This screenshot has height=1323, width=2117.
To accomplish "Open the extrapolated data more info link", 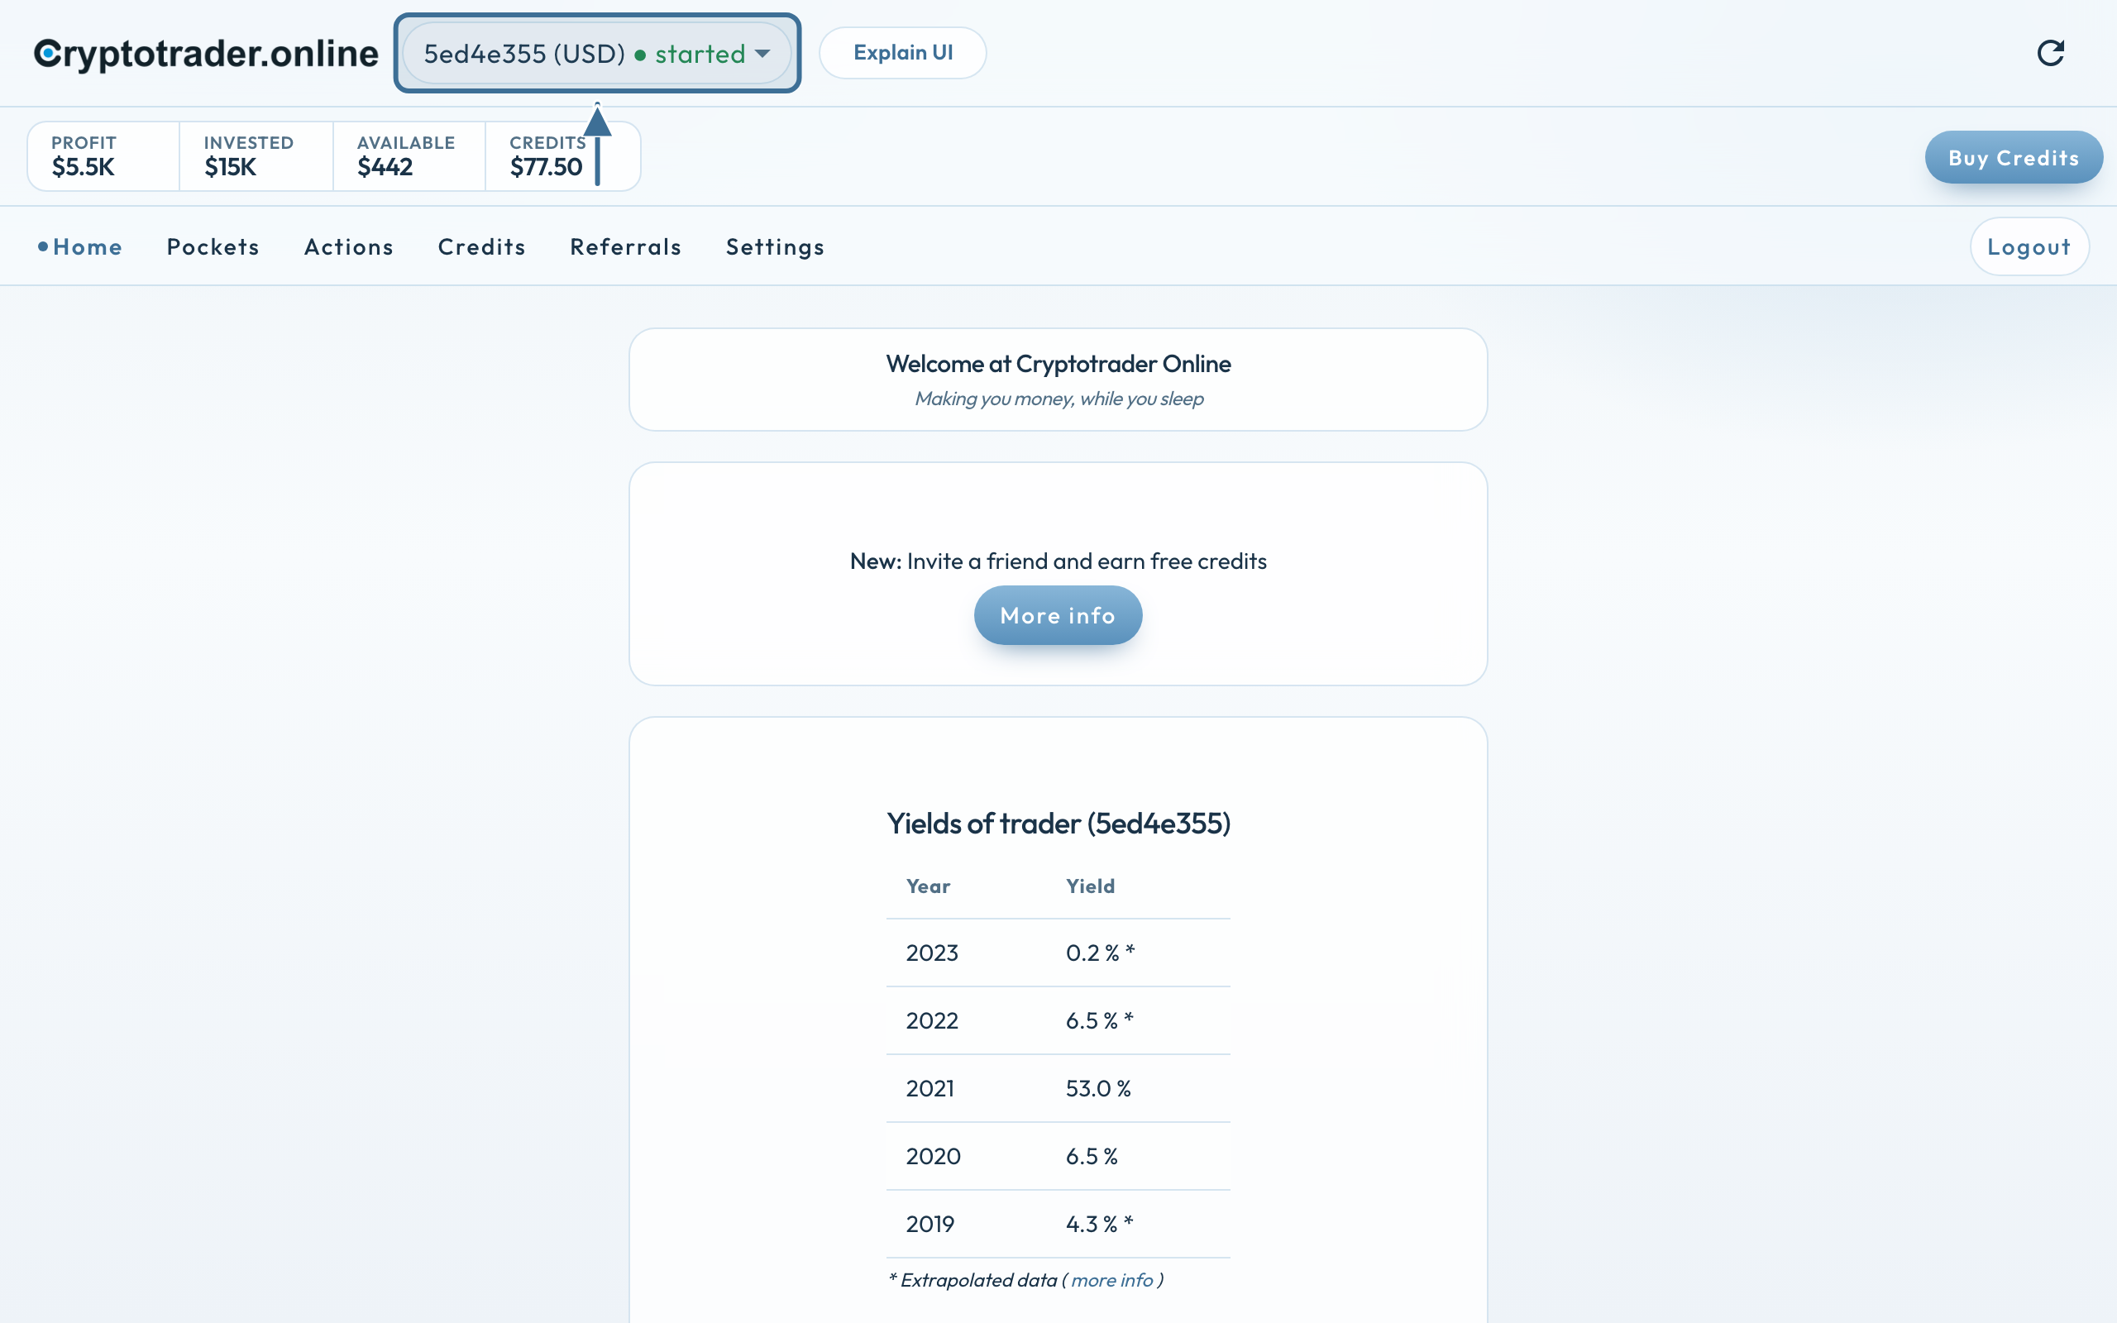I will pyautogui.click(x=1112, y=1280).
